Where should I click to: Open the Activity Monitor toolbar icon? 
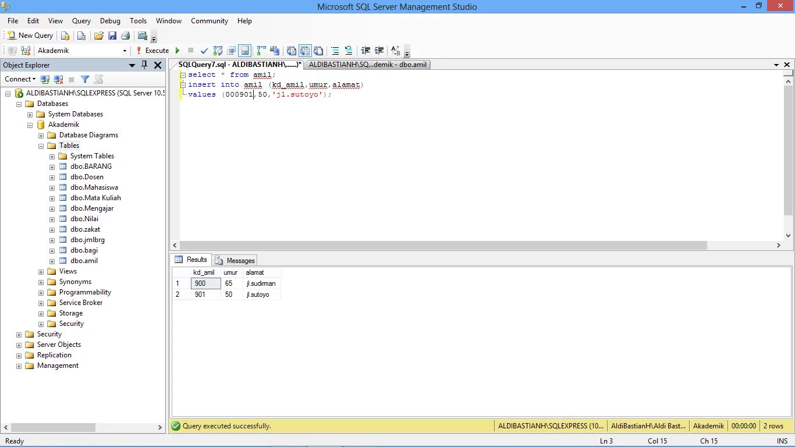tap(142, 36)
